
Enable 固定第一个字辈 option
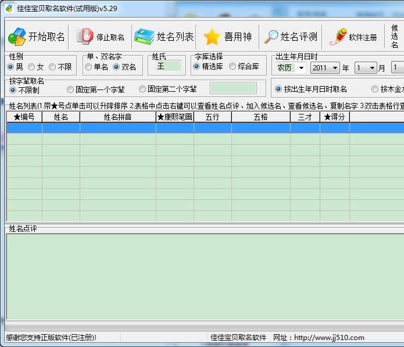(x=70, y=90)
